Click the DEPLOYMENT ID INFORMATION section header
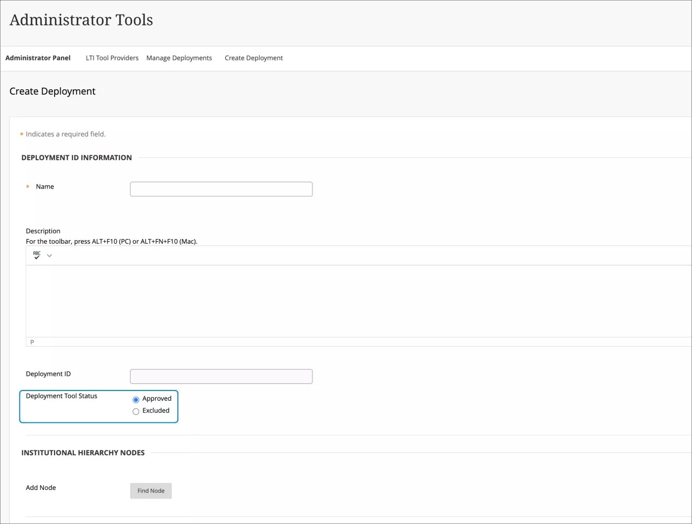The height and width of the screenshot is (524, 692). tap(77, 157)
